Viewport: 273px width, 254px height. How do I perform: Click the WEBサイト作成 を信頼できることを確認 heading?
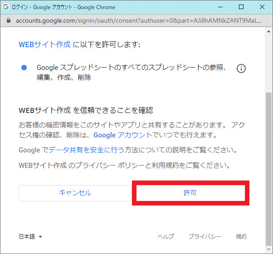(x=86, y=110)
